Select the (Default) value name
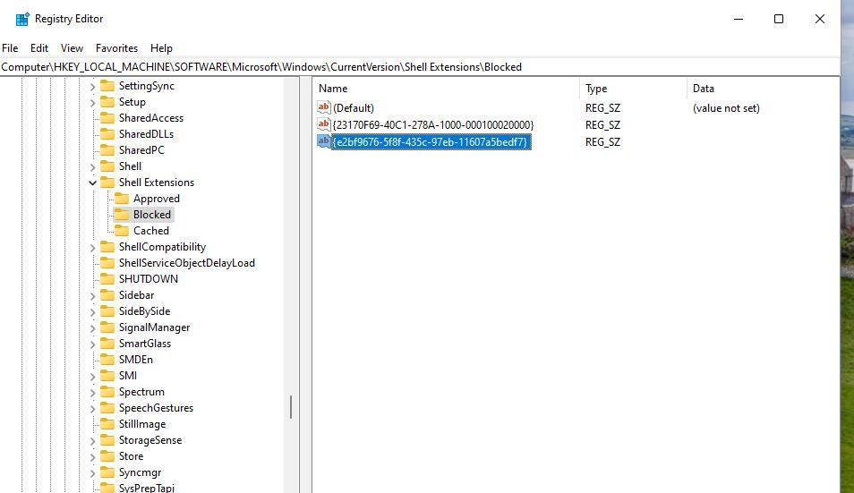Image resolution: width=854 pixels, height=493 pixels. 354,107
